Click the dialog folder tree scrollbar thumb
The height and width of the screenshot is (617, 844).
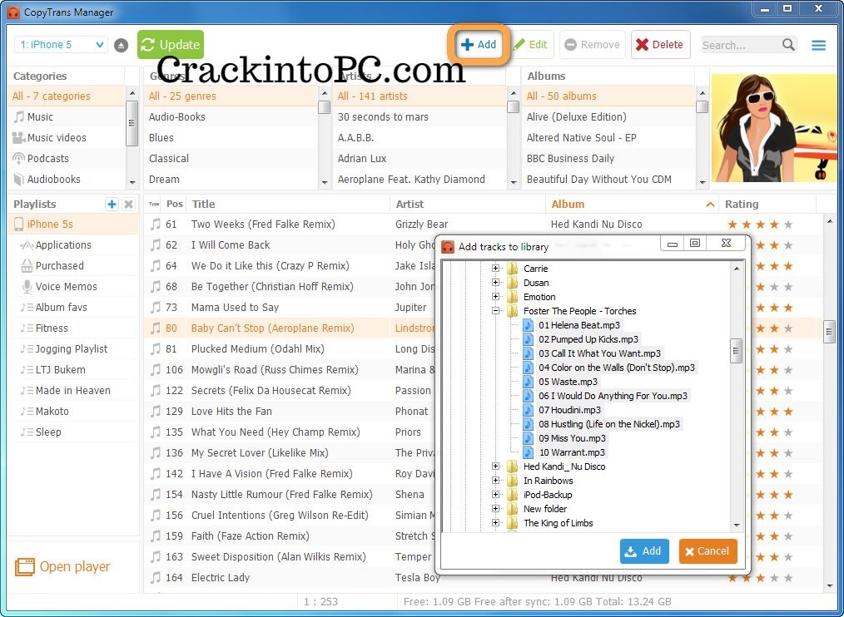(736, 351)
